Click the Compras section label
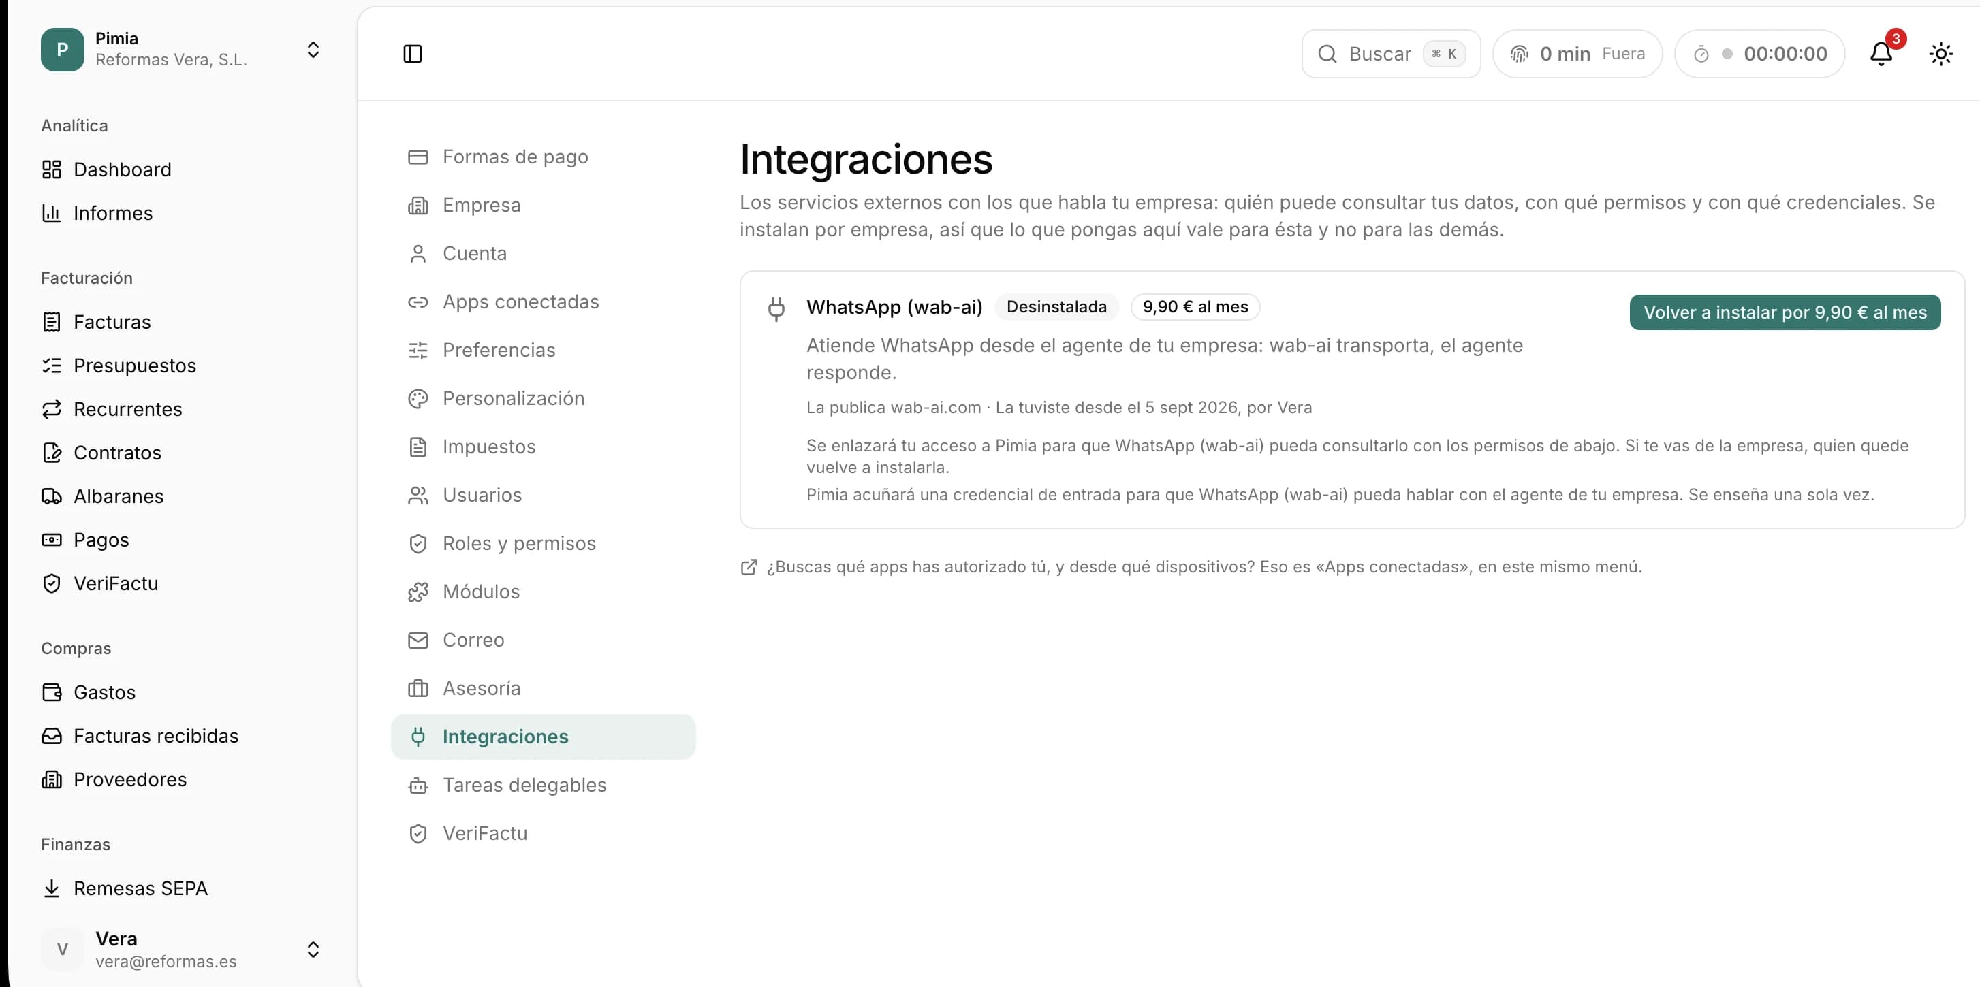This screenshot has height=987, width=1980. (76, 648)
